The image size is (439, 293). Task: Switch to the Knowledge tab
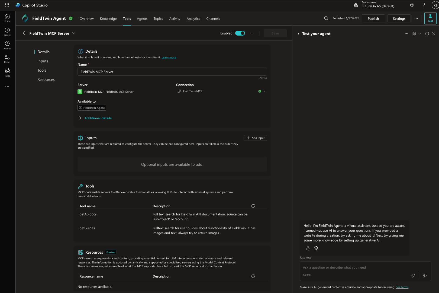coord(108,19)
